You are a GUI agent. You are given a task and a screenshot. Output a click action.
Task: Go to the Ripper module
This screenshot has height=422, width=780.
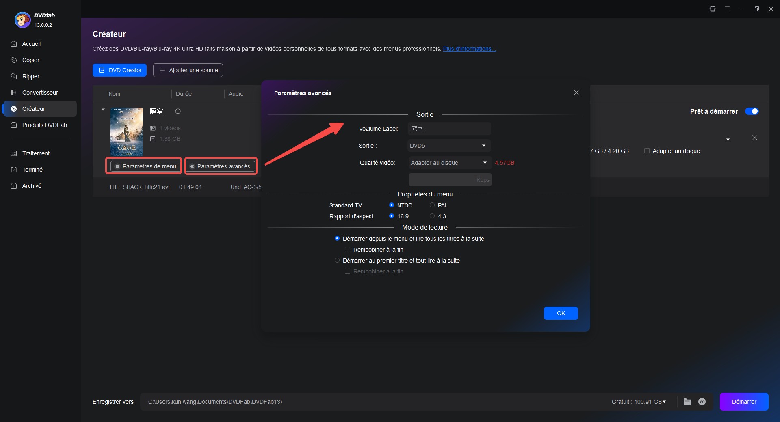tap(31, 76)
